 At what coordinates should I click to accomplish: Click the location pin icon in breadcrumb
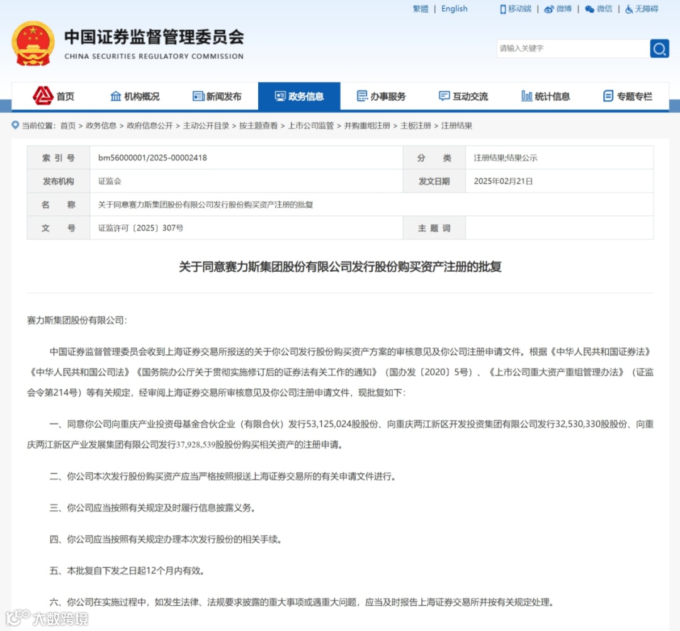point(15,125)
